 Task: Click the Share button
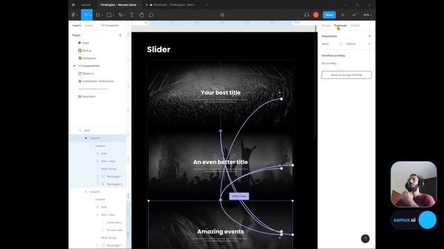[330, 15]
